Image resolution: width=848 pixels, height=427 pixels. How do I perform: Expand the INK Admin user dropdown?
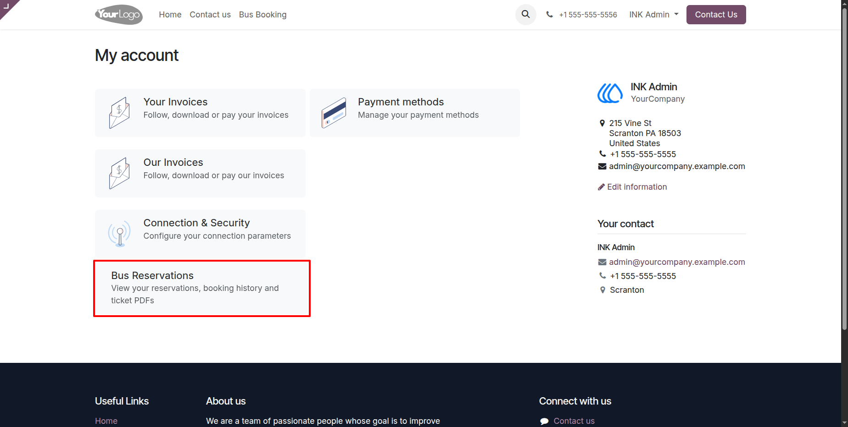pos(653,15)
